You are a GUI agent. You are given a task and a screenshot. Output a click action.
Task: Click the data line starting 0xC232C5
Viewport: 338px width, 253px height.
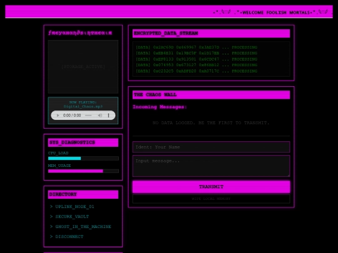coord(197,71)
